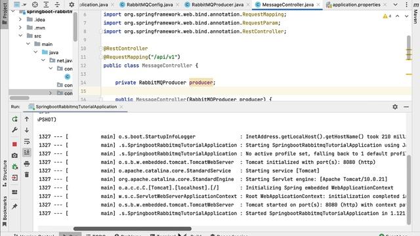This screenshot has height=236, width=420.
Task: Print the console output
Action: pyautogui.click(x=27, y=163)
